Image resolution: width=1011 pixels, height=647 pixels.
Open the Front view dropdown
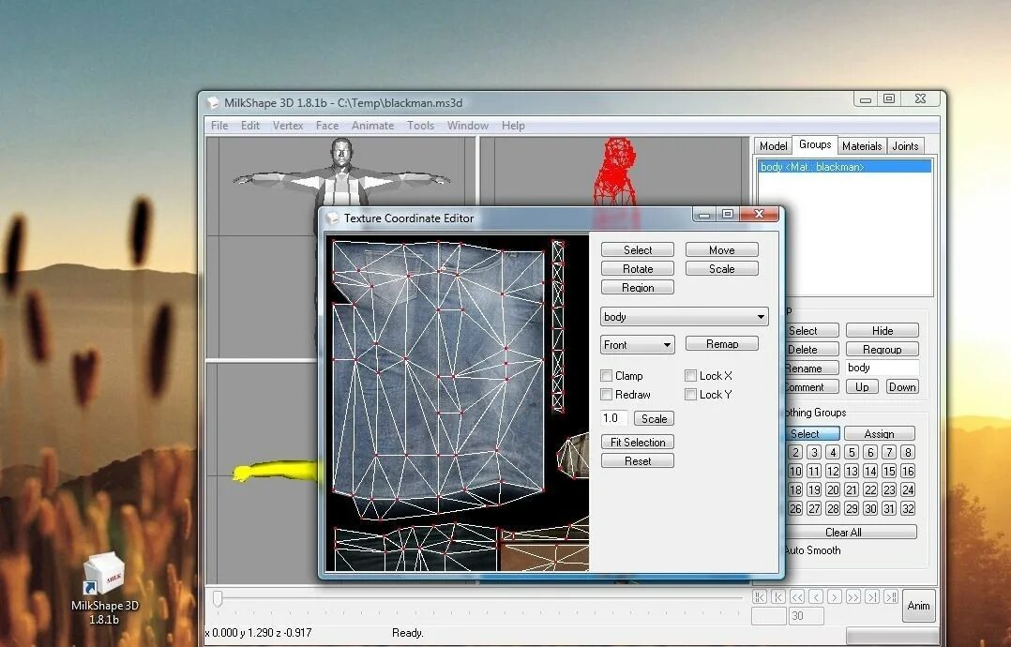638,345
